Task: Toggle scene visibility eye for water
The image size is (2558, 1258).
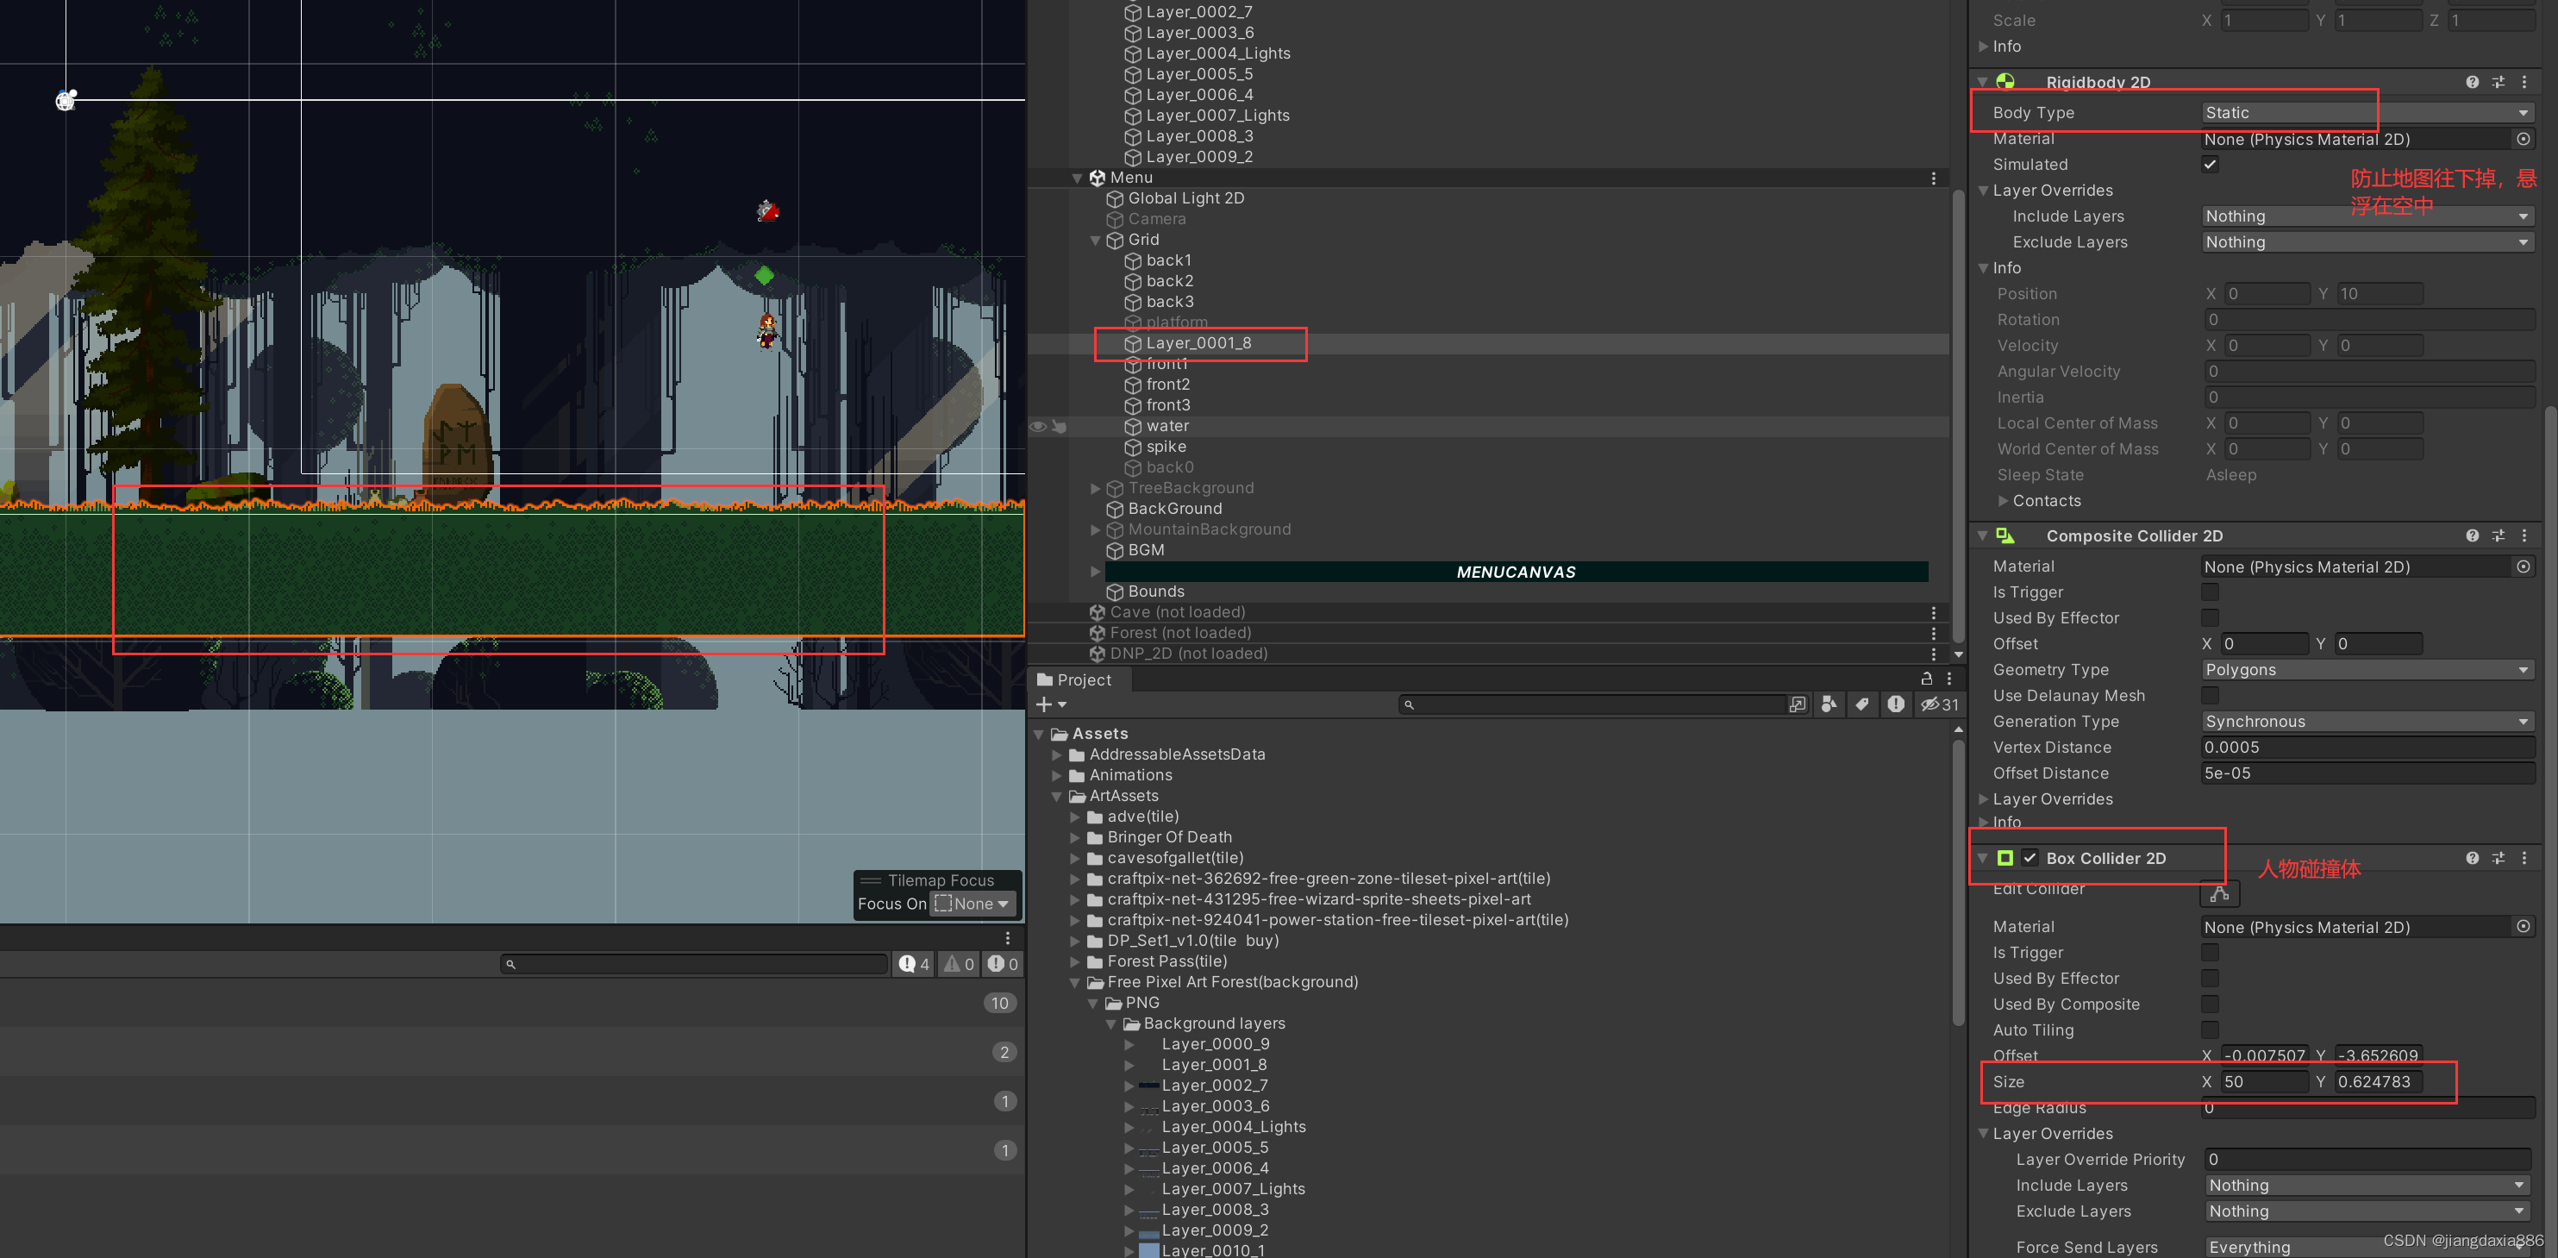Action: 1038,426
